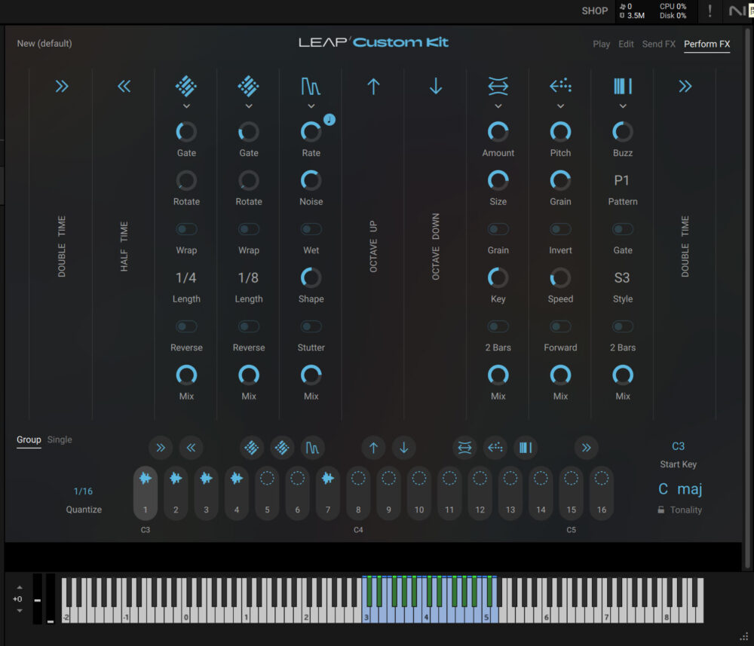Select the stretch icon above the Amount knob

click(498, 87)
